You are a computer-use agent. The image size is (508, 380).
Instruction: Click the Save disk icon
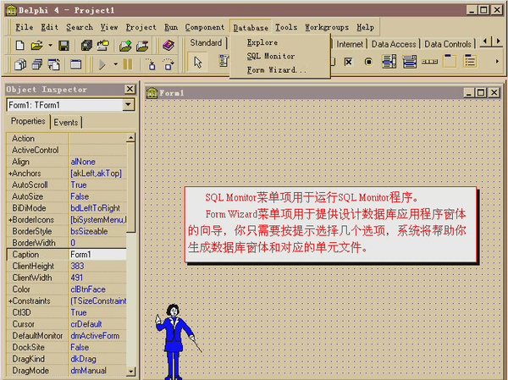point(63,44)
